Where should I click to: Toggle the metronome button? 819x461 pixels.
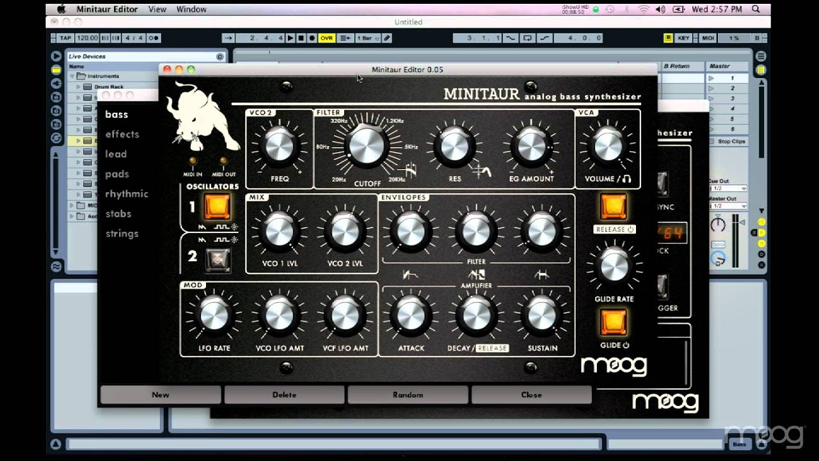tap(154, 38)
